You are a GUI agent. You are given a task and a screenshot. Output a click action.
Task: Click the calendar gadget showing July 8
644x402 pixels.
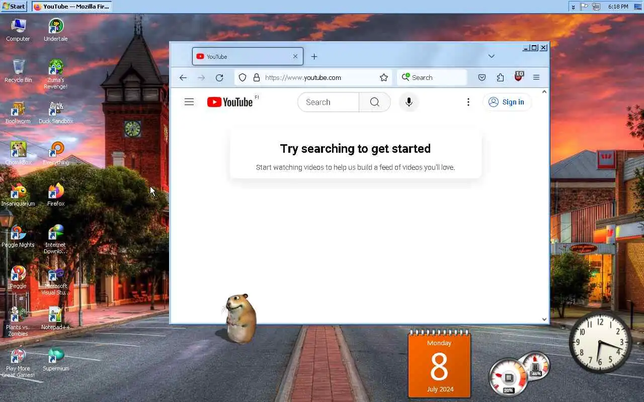coord(439,364)
